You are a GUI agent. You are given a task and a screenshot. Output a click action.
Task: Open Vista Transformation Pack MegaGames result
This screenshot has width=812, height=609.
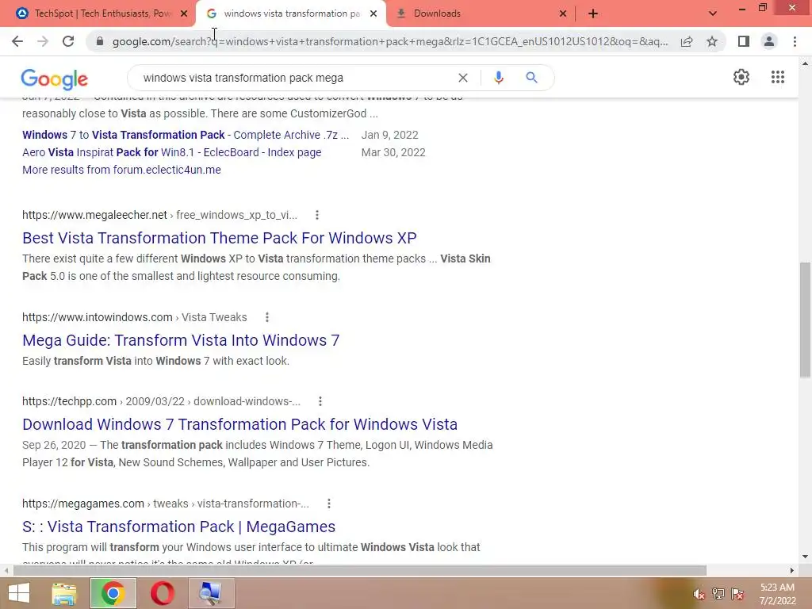(x=178, y=527)
